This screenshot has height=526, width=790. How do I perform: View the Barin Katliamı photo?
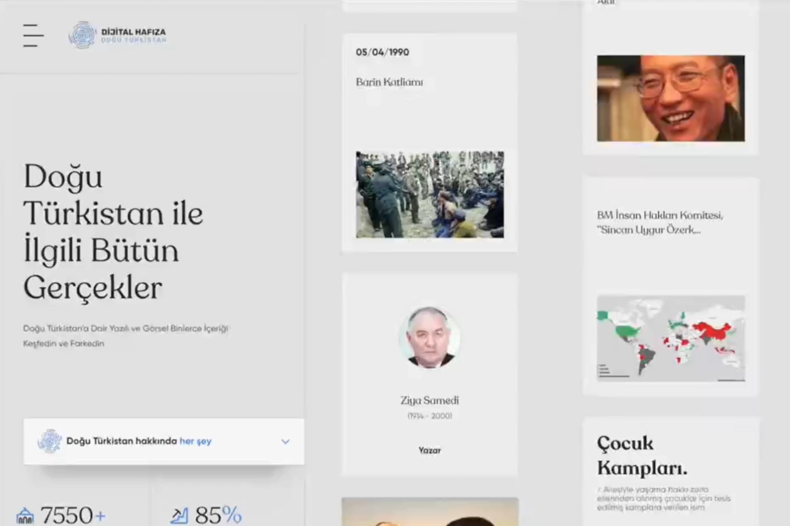pyautogui.click(x=430, y=194)
